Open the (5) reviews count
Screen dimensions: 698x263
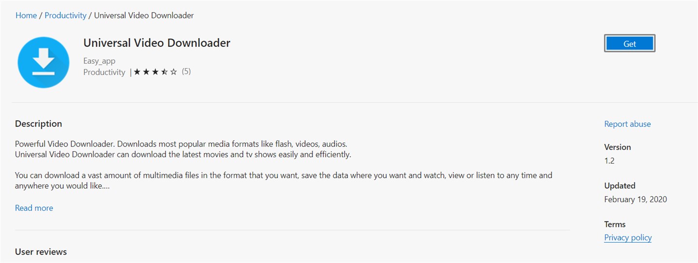[186, 72]
